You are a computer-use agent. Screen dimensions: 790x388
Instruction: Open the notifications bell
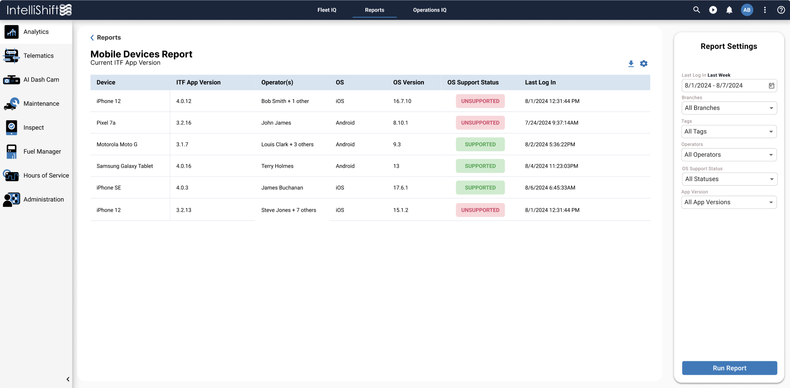(729, 10)
